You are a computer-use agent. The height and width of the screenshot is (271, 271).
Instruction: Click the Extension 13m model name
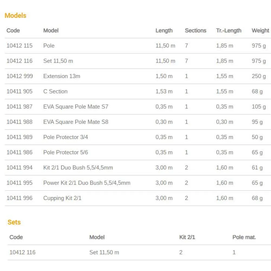point(62,76)
